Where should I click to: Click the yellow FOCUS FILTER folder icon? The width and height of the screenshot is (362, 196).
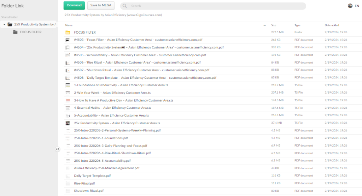68,32
